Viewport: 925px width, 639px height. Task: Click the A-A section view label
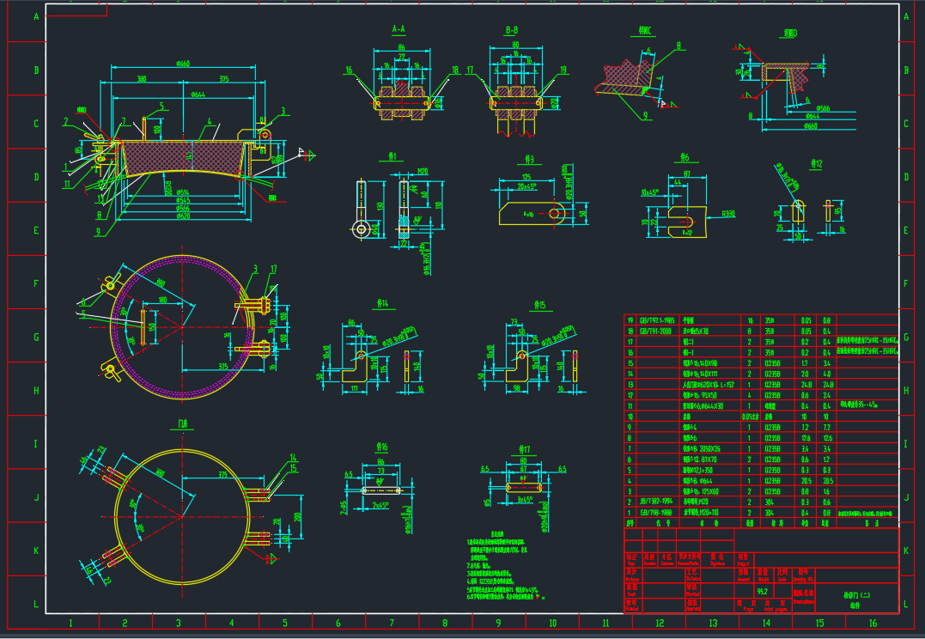399,29
